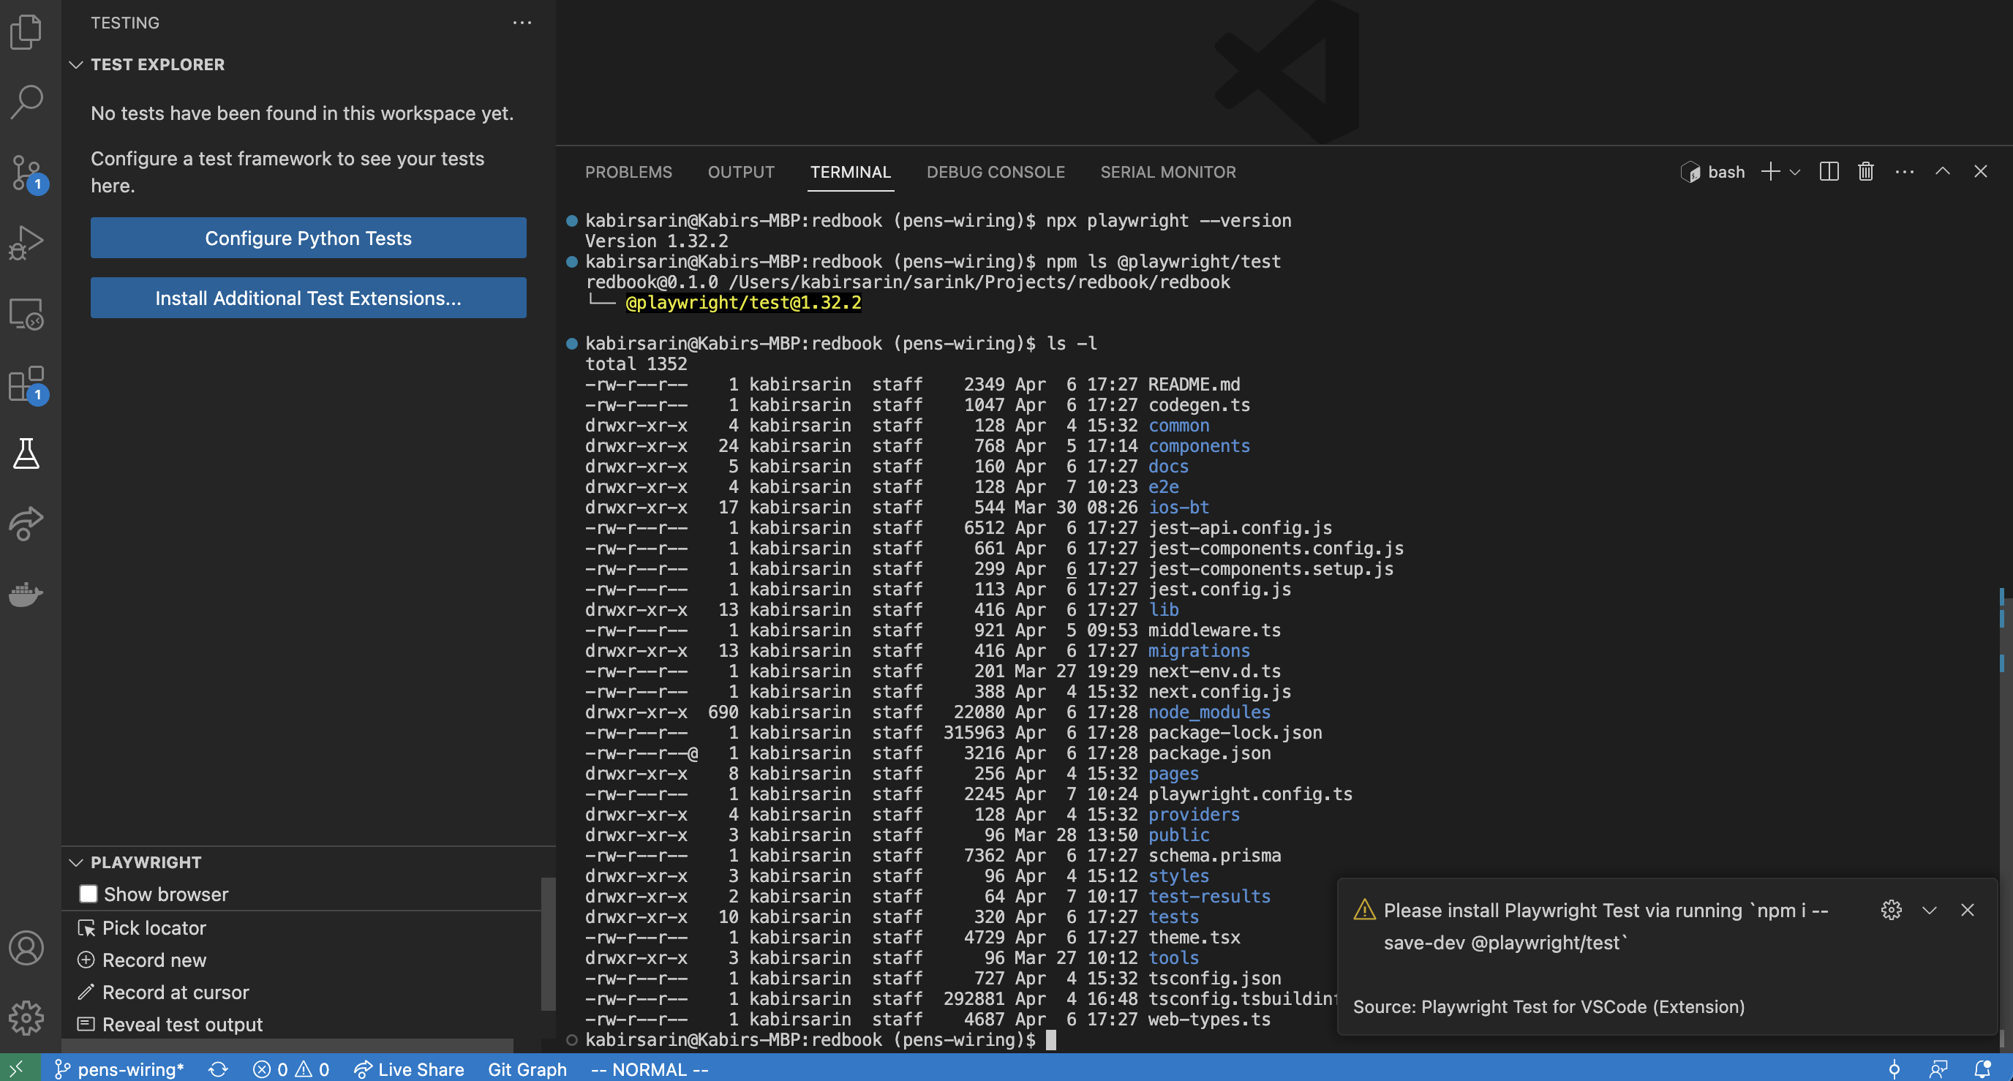Open Git Graph from the status bar

click(527, 1069)
